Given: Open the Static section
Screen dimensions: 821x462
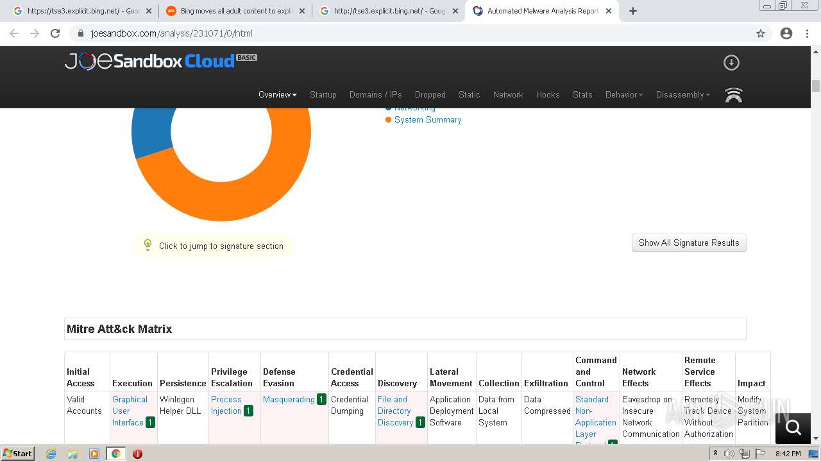Looking at the screenshot, I should (470, 94).
